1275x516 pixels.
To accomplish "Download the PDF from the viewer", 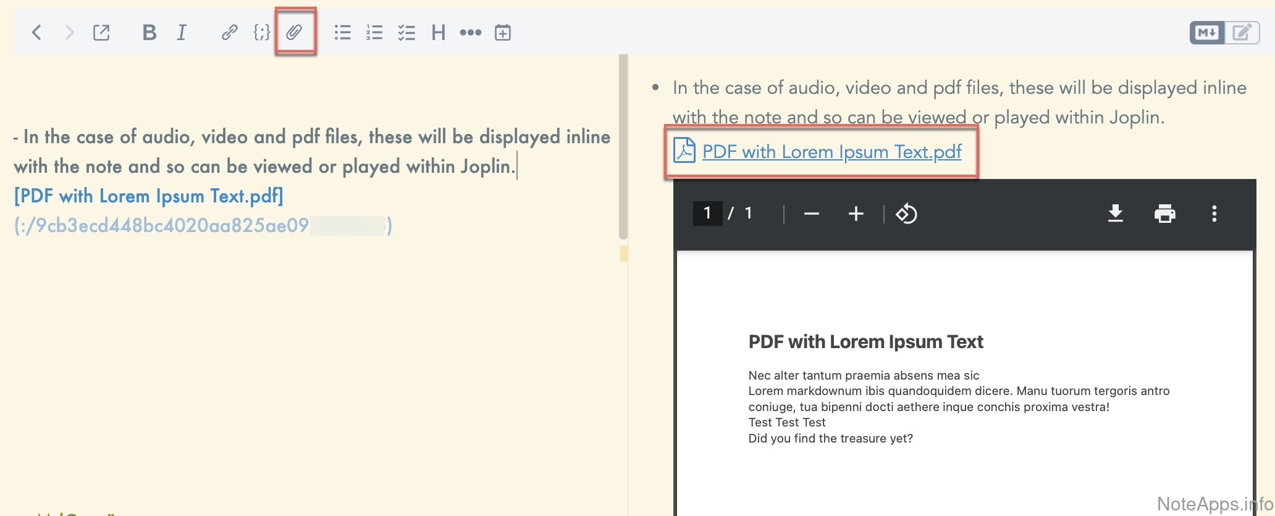I will pos(1115,214).
